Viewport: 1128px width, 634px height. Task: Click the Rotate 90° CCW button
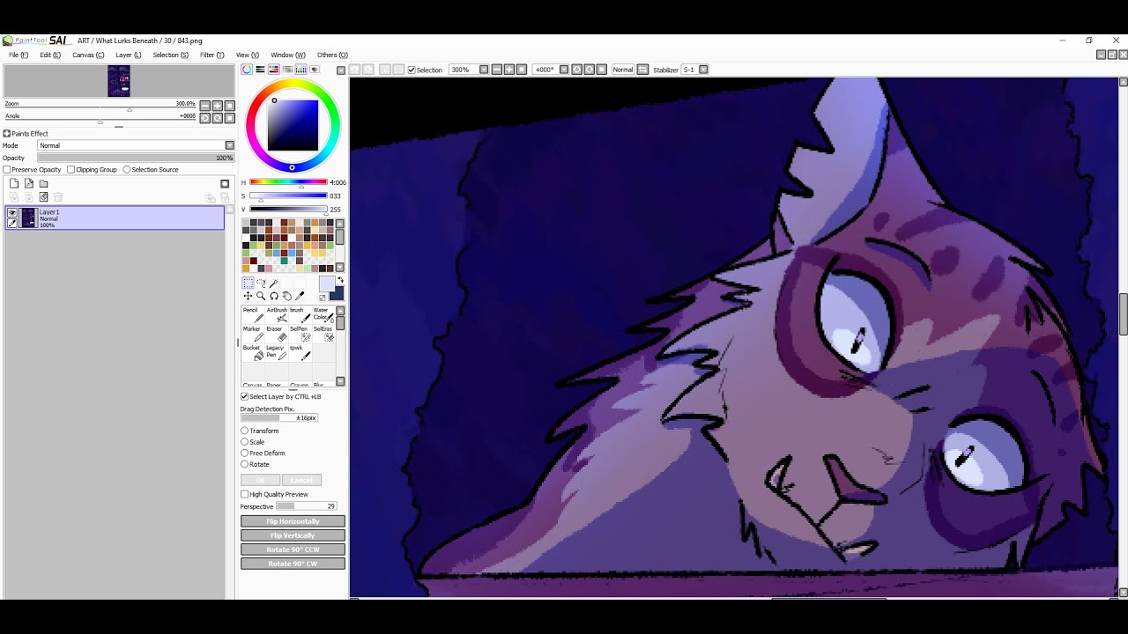[293, 549]
